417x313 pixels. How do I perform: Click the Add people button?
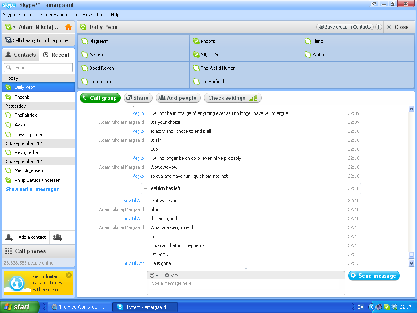pos(178,98)
